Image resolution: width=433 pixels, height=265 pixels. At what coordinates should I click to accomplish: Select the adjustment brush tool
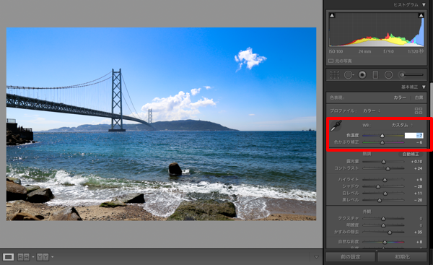[411, 74]
